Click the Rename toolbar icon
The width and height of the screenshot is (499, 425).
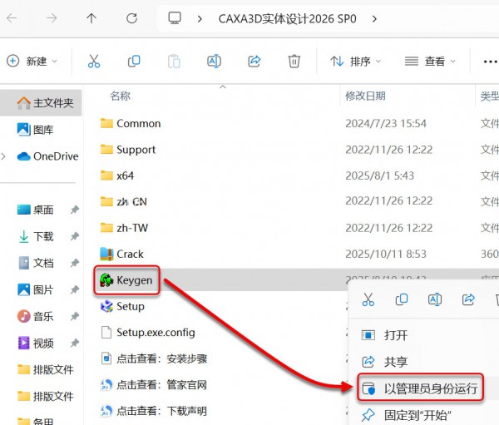point(215,61)
